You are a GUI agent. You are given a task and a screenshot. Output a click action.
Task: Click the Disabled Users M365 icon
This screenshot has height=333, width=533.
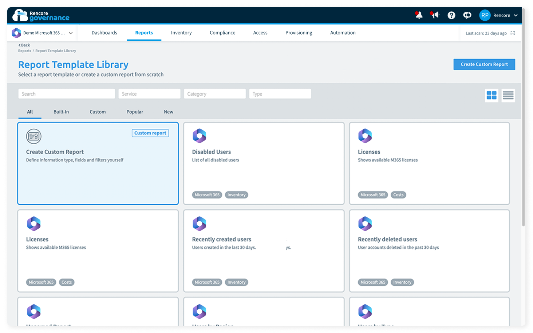click(200, 136)
